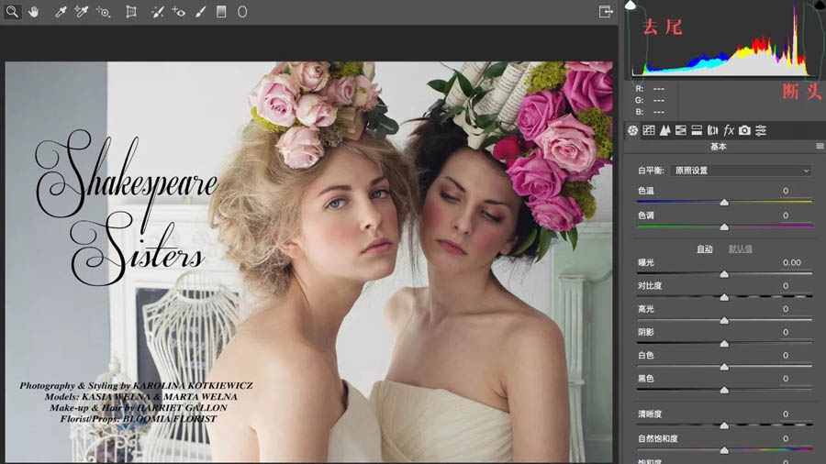Select the Graduated Filter tool
This screenshot has width=826, height=464.
click(x=221, y=12)
